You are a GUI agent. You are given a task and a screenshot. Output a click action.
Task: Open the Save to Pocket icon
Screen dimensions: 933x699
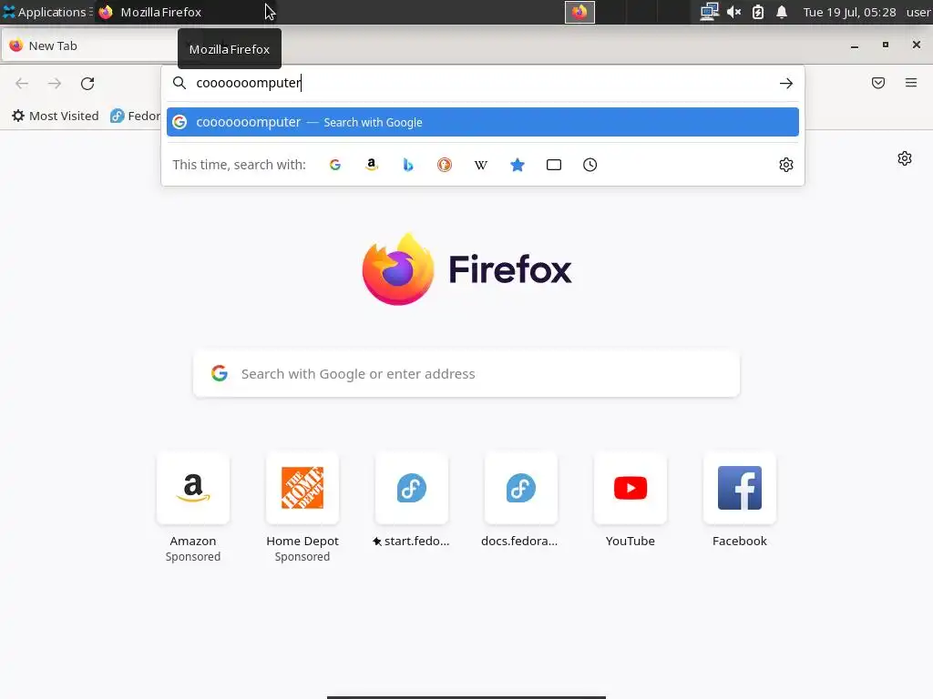(878, 83)
